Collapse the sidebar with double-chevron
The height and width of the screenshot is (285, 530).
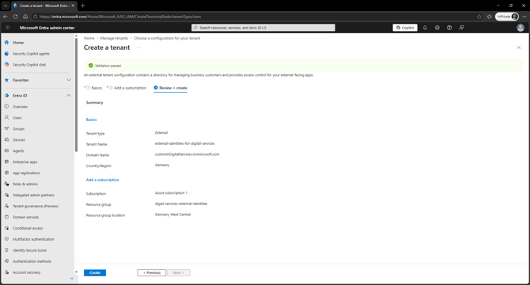point(72,278)
